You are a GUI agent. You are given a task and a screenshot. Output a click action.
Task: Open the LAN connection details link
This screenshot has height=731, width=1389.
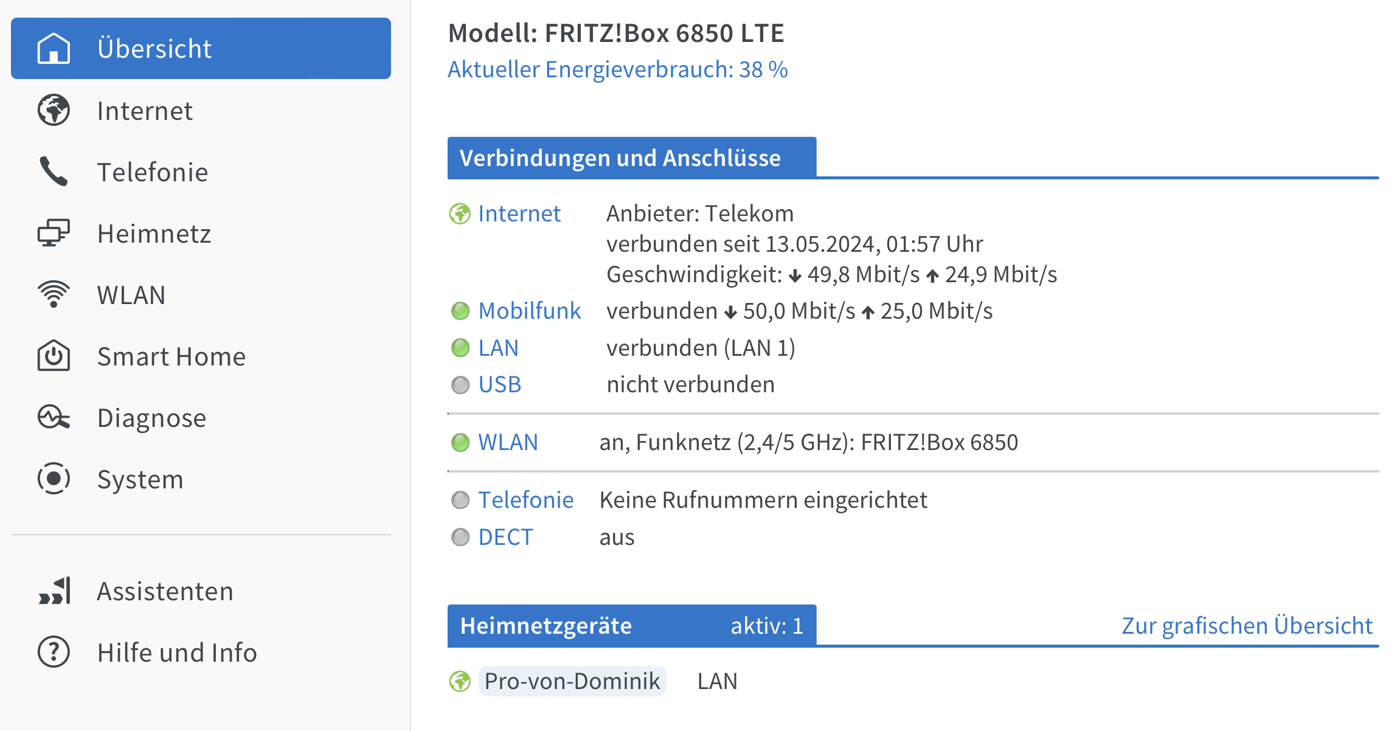pyautogui.click(x=498, y=348)
